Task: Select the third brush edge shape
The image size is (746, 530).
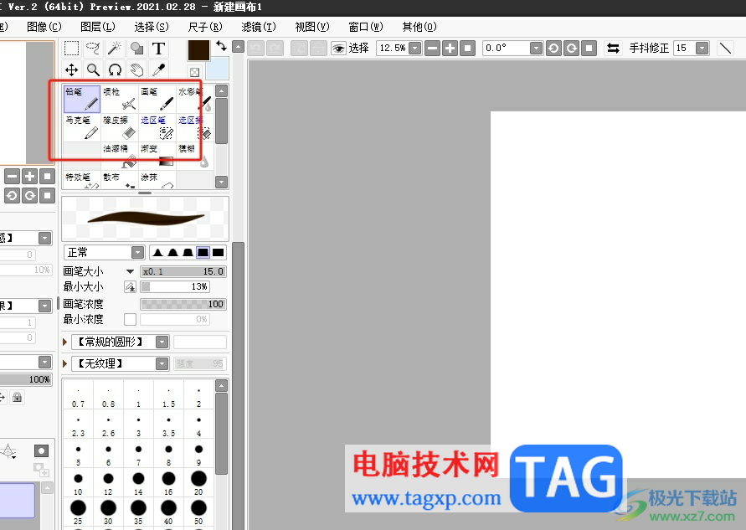Action: 188,252
